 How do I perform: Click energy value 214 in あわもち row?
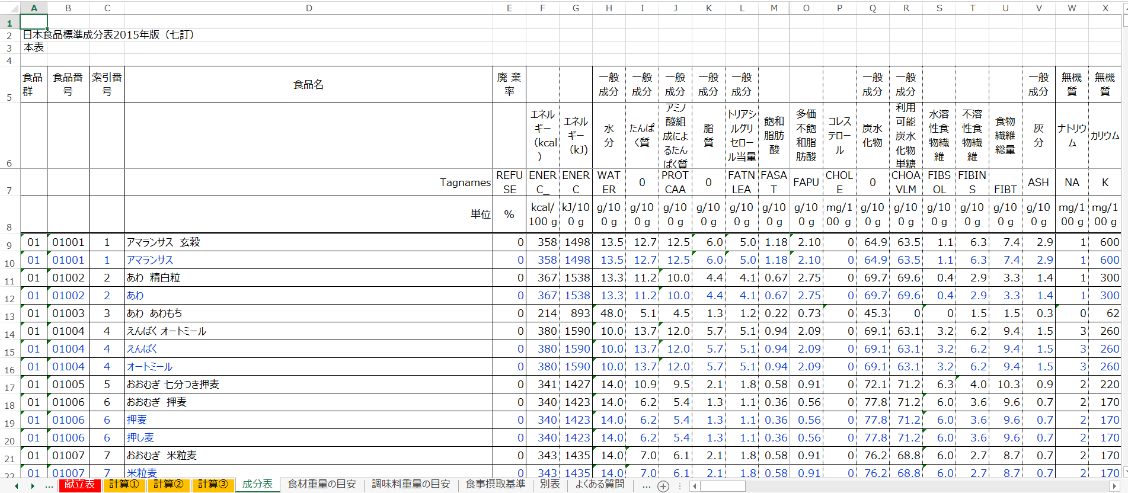pos(542,313)
